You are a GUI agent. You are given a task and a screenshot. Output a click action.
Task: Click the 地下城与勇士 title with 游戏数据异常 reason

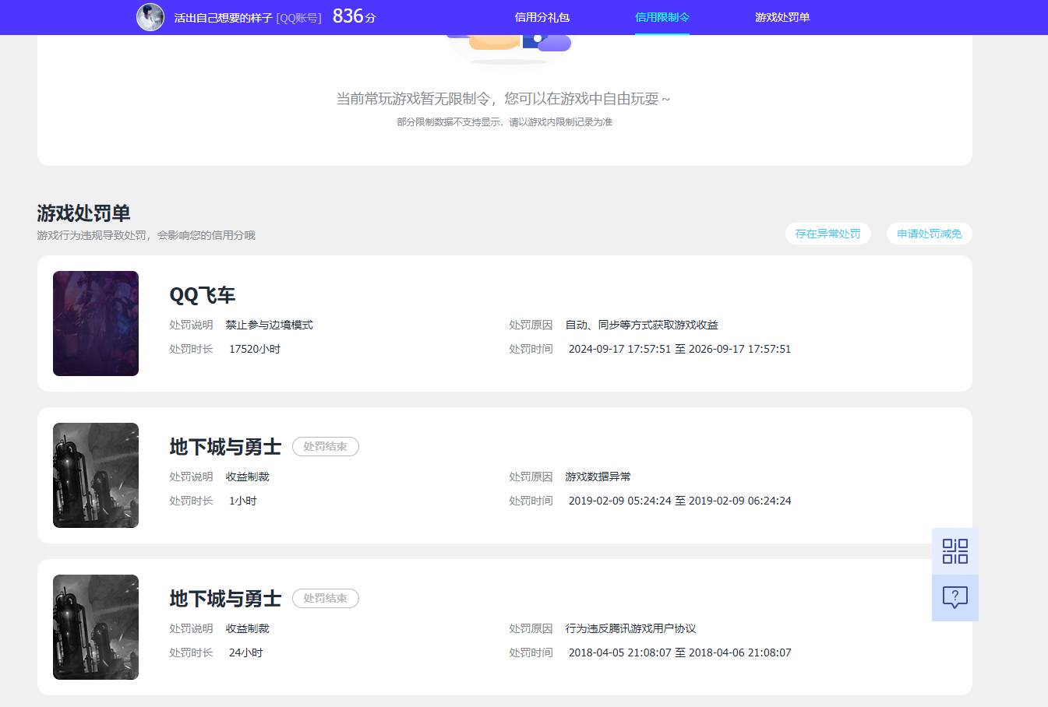[x=225, y=447]
